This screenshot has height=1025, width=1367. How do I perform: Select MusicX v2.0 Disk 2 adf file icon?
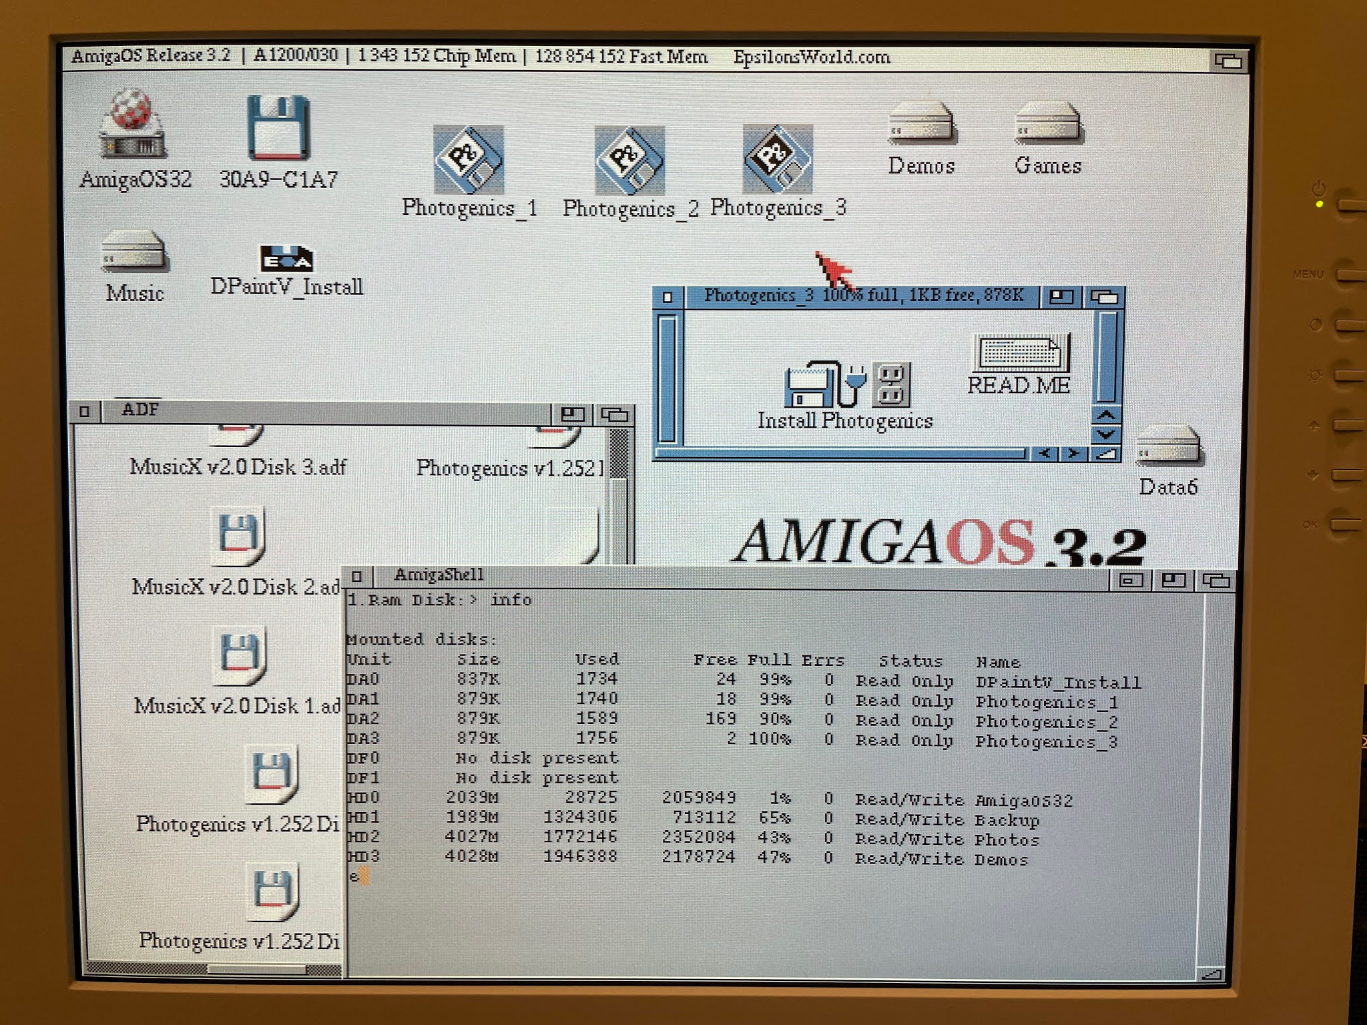[x=238, y=535]
